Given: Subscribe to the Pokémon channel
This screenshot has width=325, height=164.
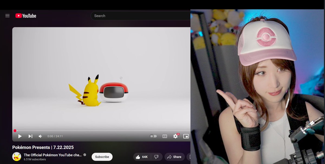Looking at the screenshot, I should [102, 157].
